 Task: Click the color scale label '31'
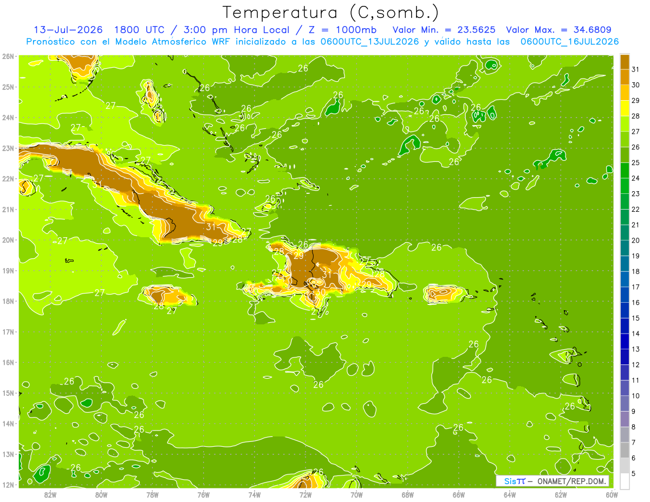point(636,69)
